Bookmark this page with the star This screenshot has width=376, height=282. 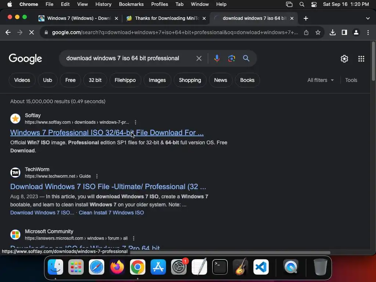[318, 32]
